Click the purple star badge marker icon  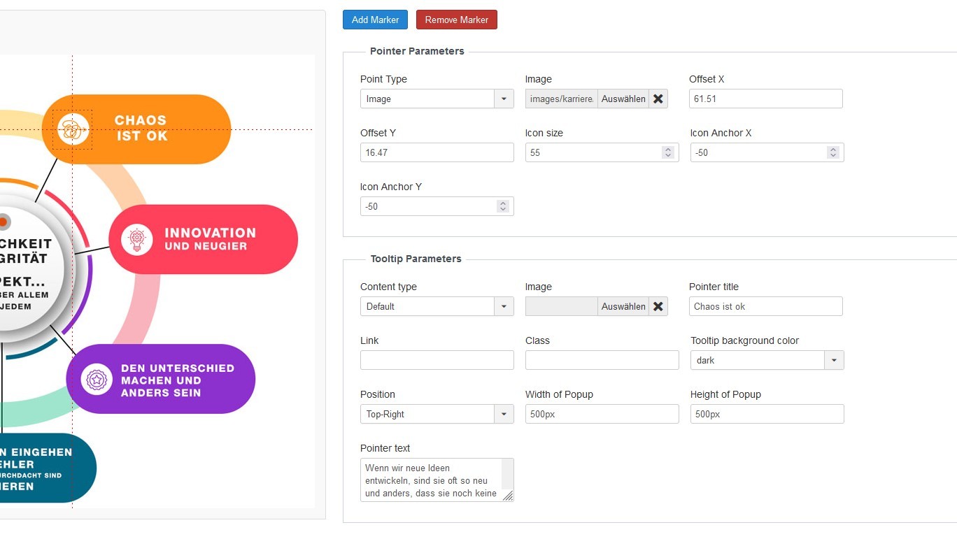97,380
